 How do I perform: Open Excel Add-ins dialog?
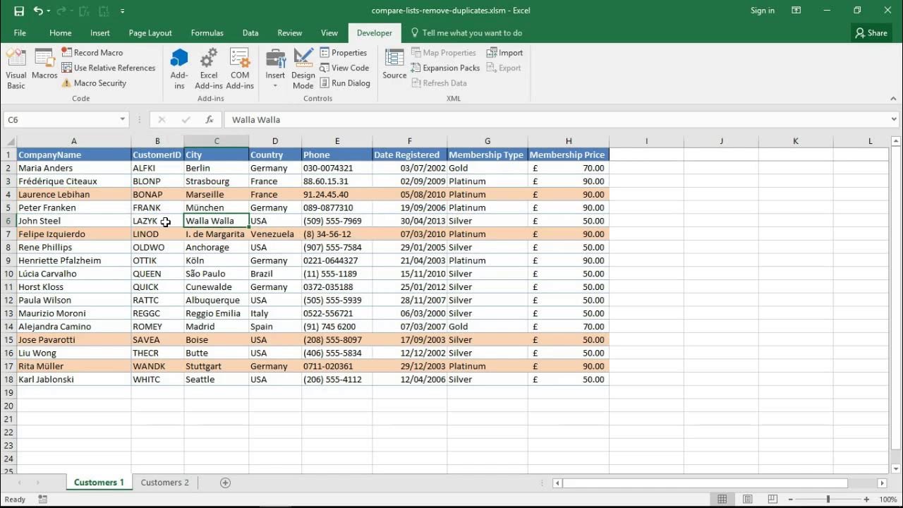pos(209,69)
